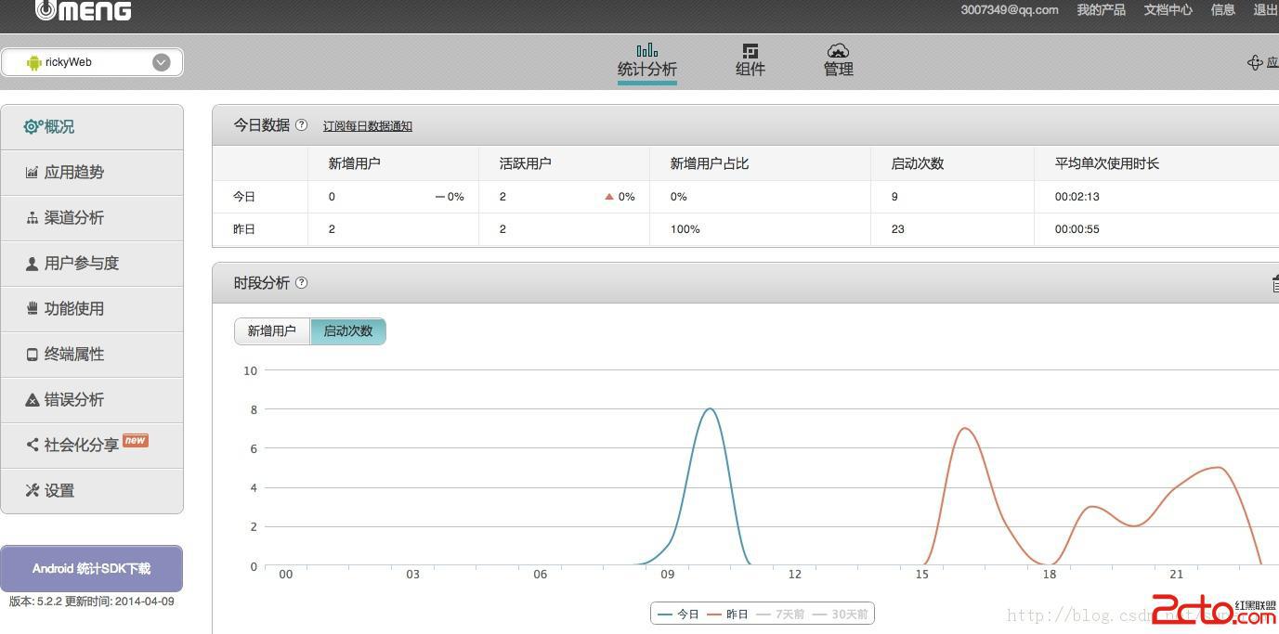This screenshot has width=1279, height=634.
Task: Open 错误分析 warning icon in sidebar
Action: (x=33, y=400)
